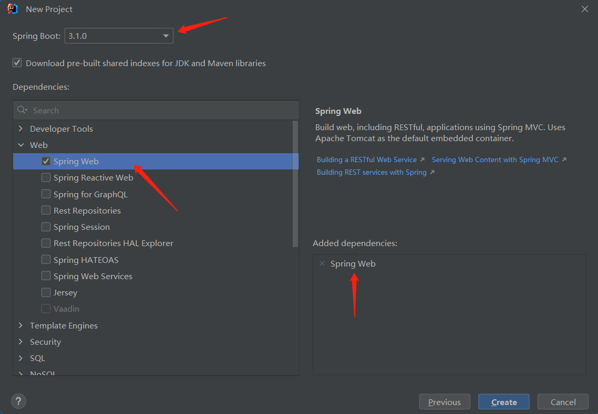
Task: Click the search magnifier icon
Action: pos(22,110)
